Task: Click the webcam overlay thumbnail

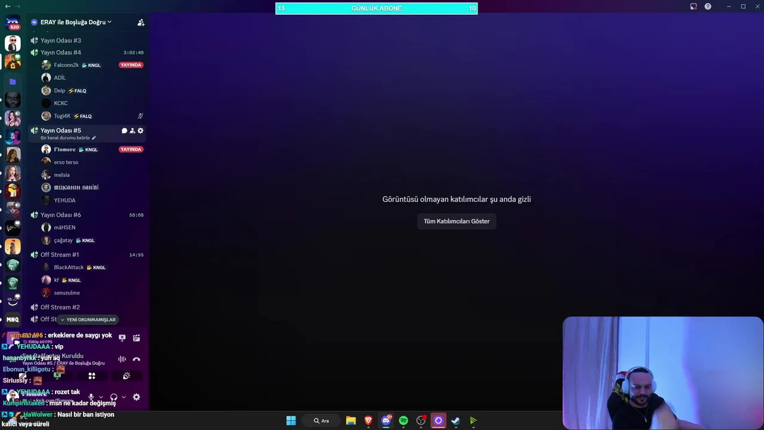Action: pos(663,373)
